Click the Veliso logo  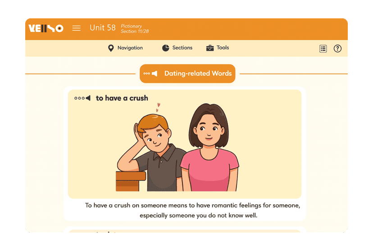[46, 28]
